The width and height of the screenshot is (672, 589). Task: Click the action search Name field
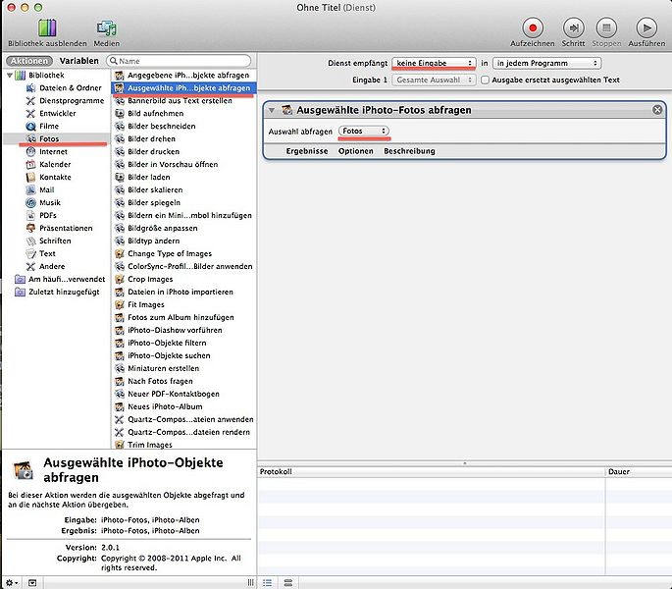182,61
